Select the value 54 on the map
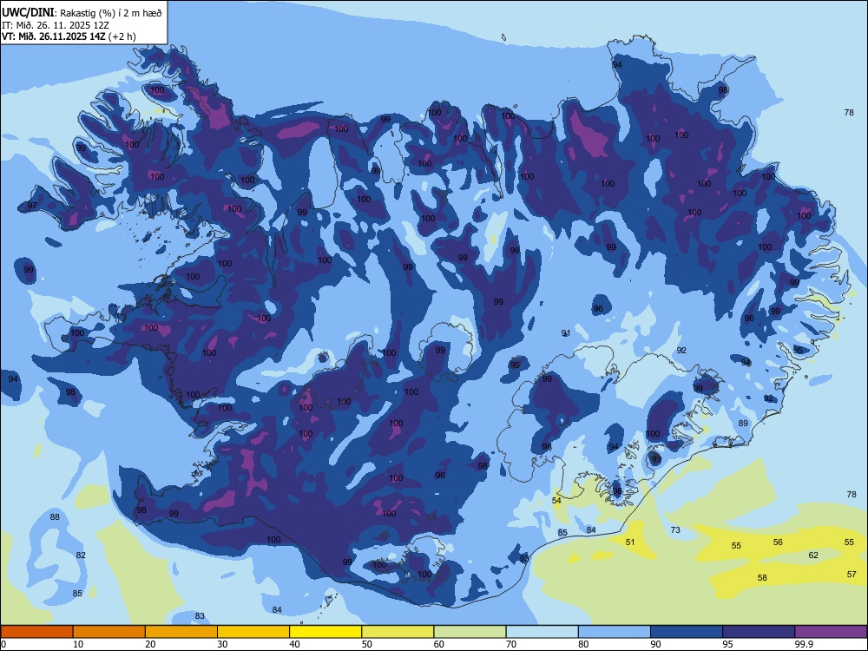The image size is (868, 651). coord(556,501)
